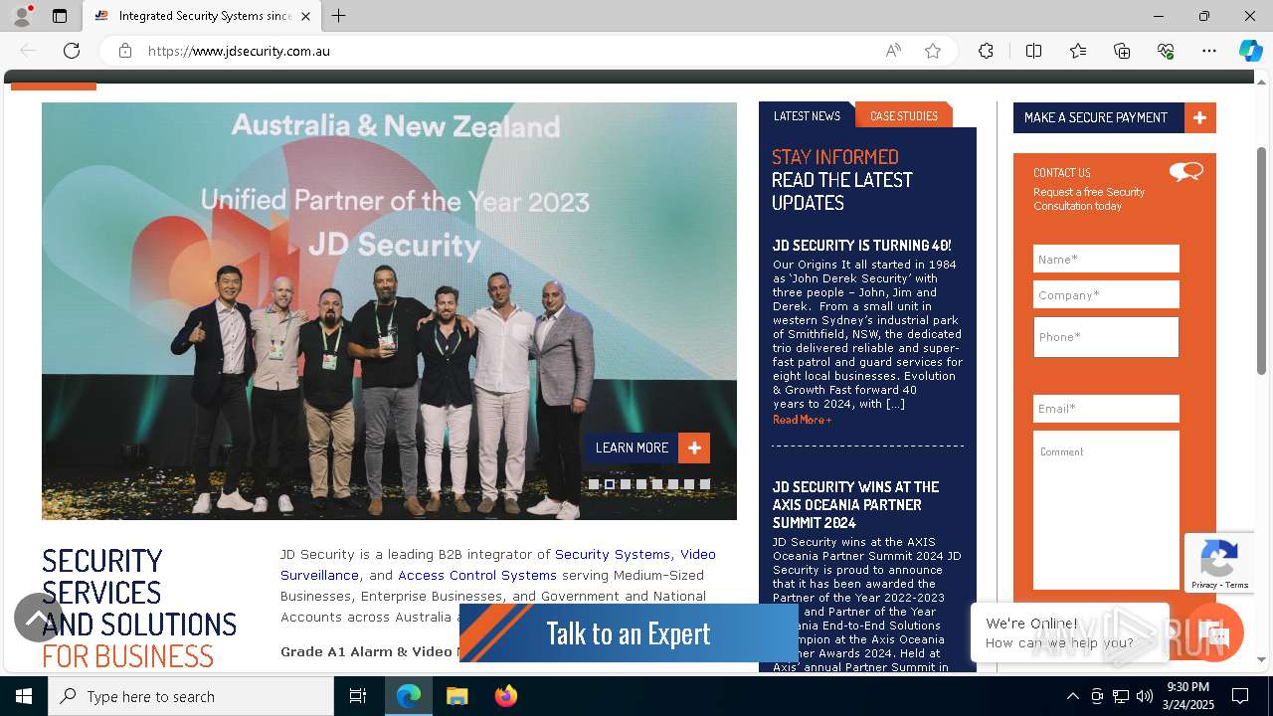Open 'JD Security is Turning 40!' headline
The height and width of the screenshot is (716, 1273).
tap(861, 245)
